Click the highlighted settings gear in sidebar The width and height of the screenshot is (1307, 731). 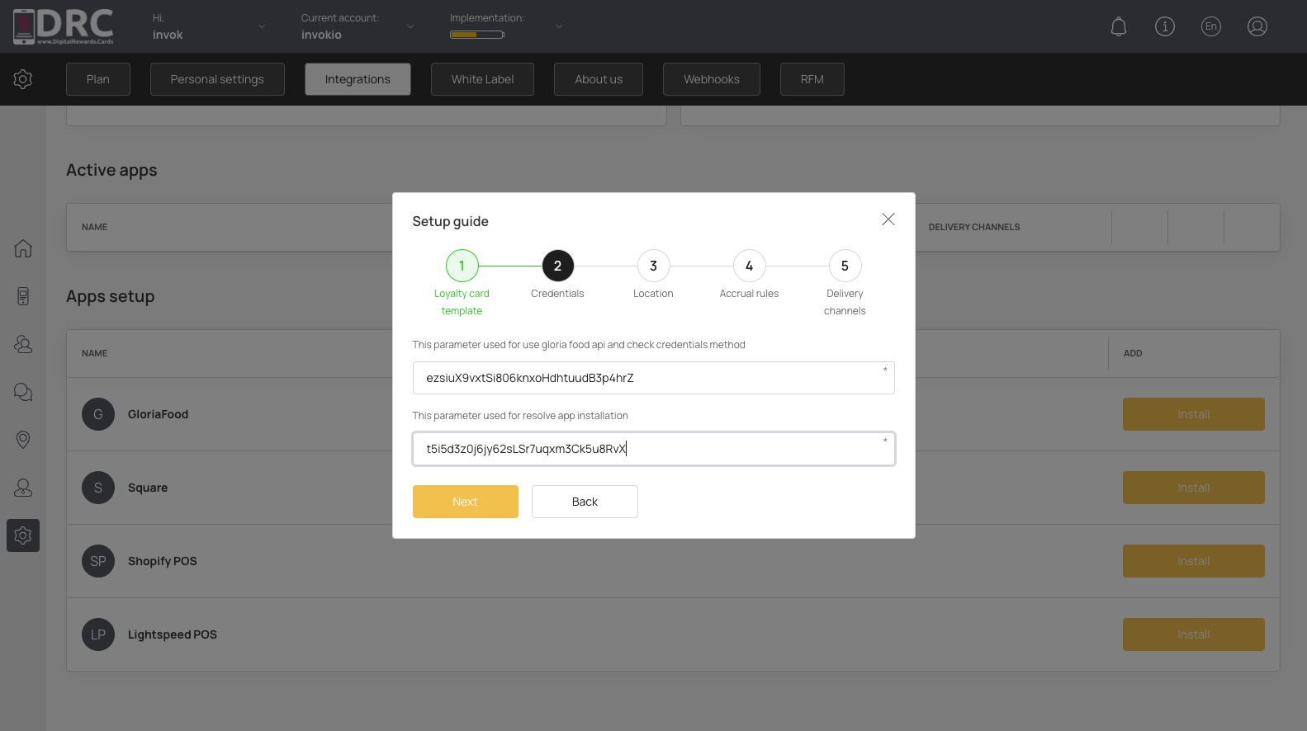(x=23, y=535)
